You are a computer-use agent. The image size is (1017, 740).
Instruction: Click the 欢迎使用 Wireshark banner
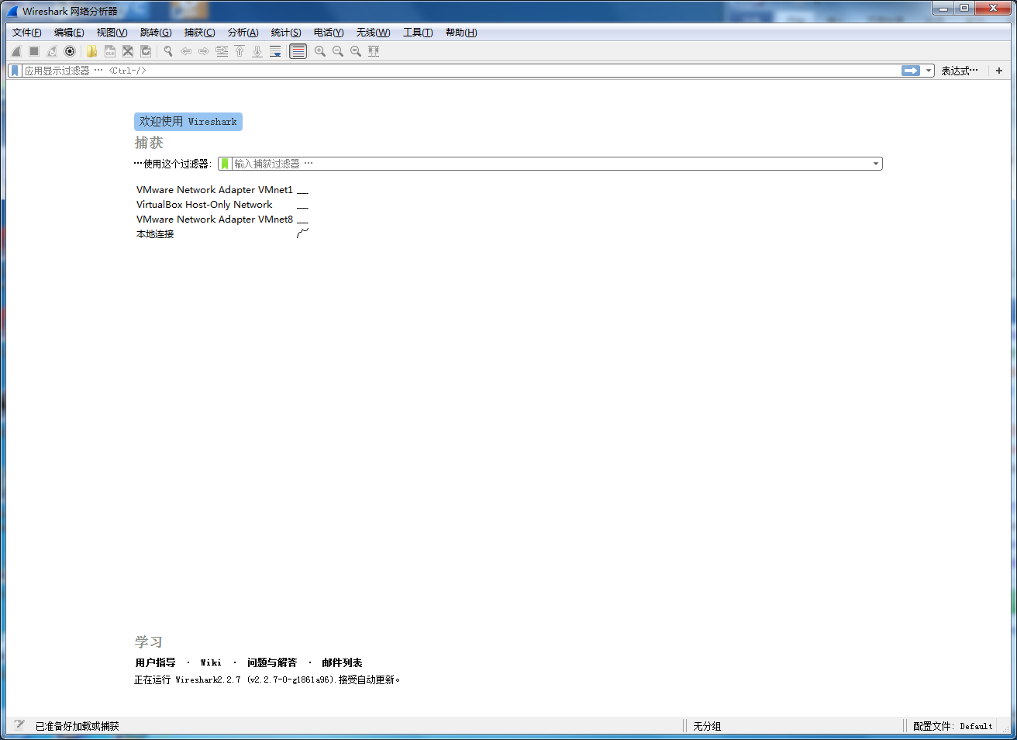(x=188, y=122)
